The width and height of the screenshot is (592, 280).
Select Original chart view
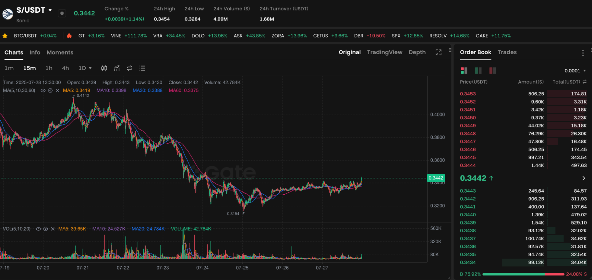tap(349, 52)
